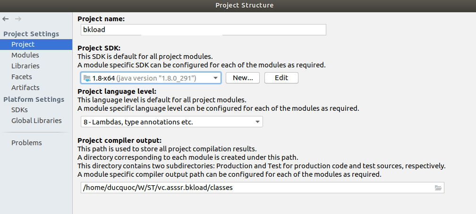476x214 pixels.
Task: Select the 1.8-x64 SDK combo box
Action: click(x=151, y=78)
